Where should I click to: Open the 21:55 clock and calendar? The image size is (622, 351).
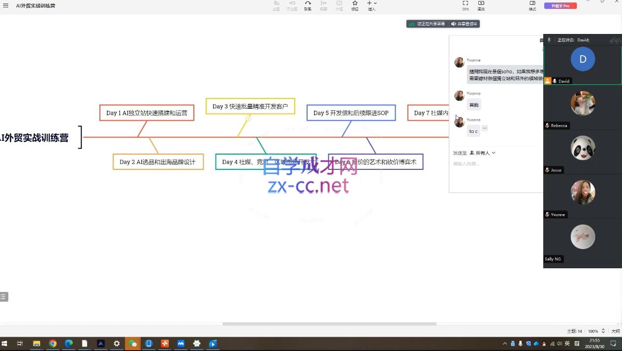coord(594,343)
